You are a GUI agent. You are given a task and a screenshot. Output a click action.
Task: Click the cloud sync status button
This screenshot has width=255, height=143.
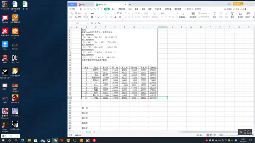(x=228, y=9)
